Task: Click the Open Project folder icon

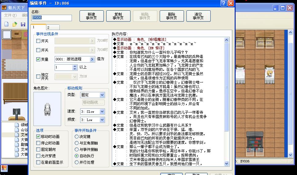Action: point(14,24)
